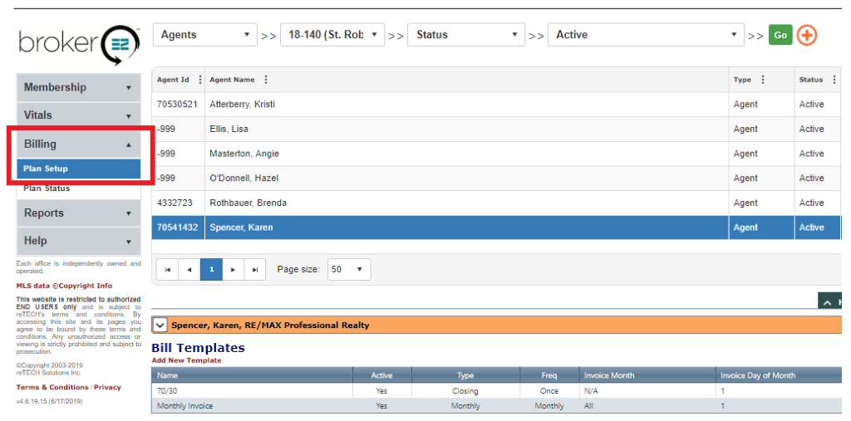Open the Active status value dropdown
851x421 pixels.
(646, 35)
